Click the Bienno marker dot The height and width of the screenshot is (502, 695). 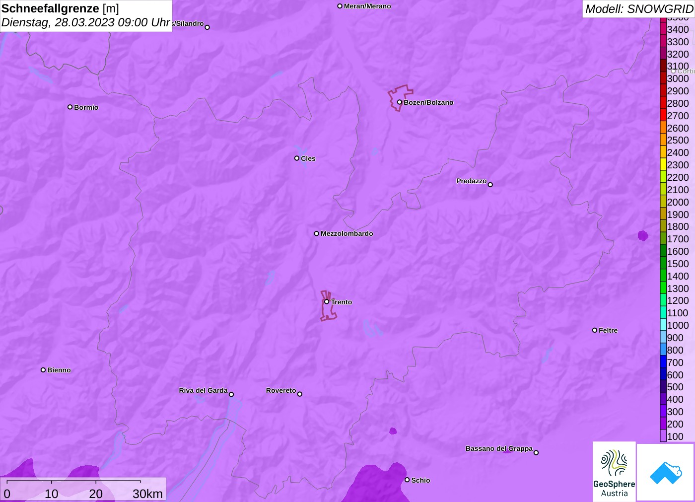point(43,370)
